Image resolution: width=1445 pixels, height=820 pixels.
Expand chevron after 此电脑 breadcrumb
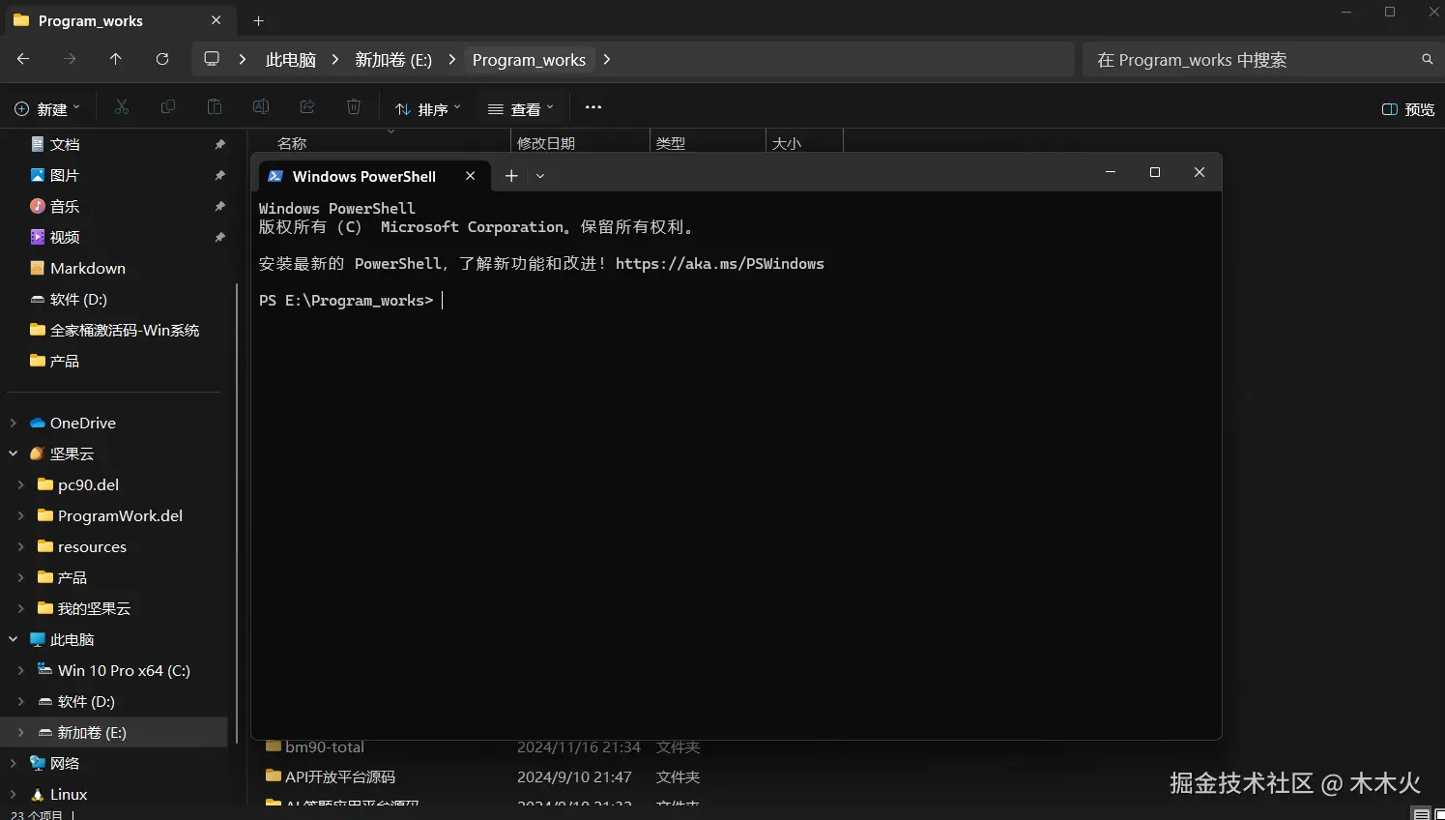335,59
